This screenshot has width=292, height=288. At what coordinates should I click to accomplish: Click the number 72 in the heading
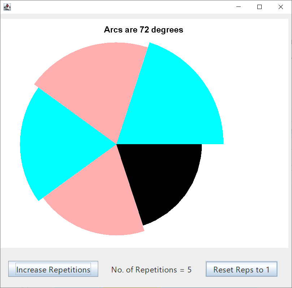click(144, 30)
